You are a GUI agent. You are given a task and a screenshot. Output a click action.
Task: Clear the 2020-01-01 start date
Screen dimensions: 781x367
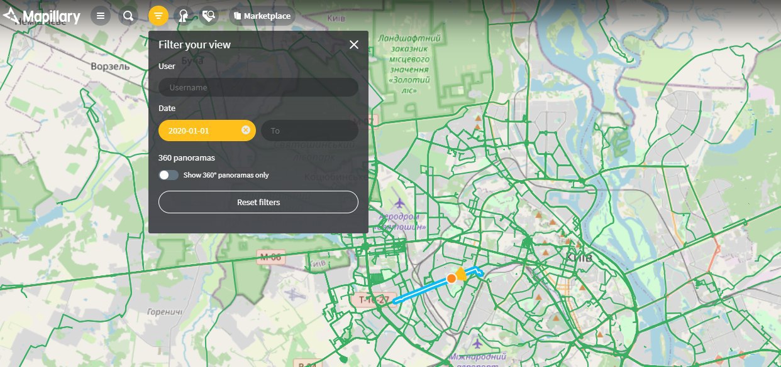[246, 130]
